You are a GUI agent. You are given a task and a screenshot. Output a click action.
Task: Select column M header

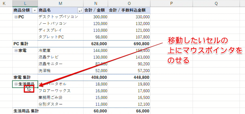[x=60, y=3]
